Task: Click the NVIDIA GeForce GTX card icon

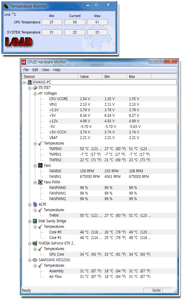Action: tap(35, 243)
